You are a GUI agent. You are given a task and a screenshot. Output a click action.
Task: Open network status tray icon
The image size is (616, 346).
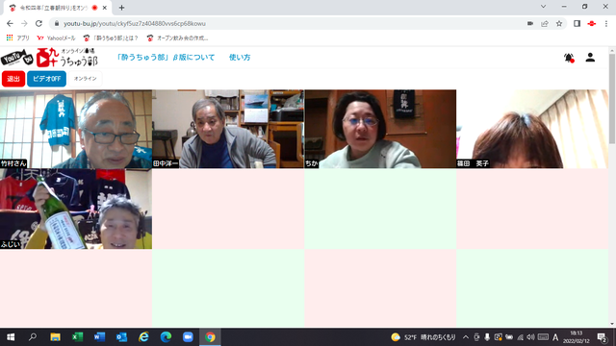520,337
